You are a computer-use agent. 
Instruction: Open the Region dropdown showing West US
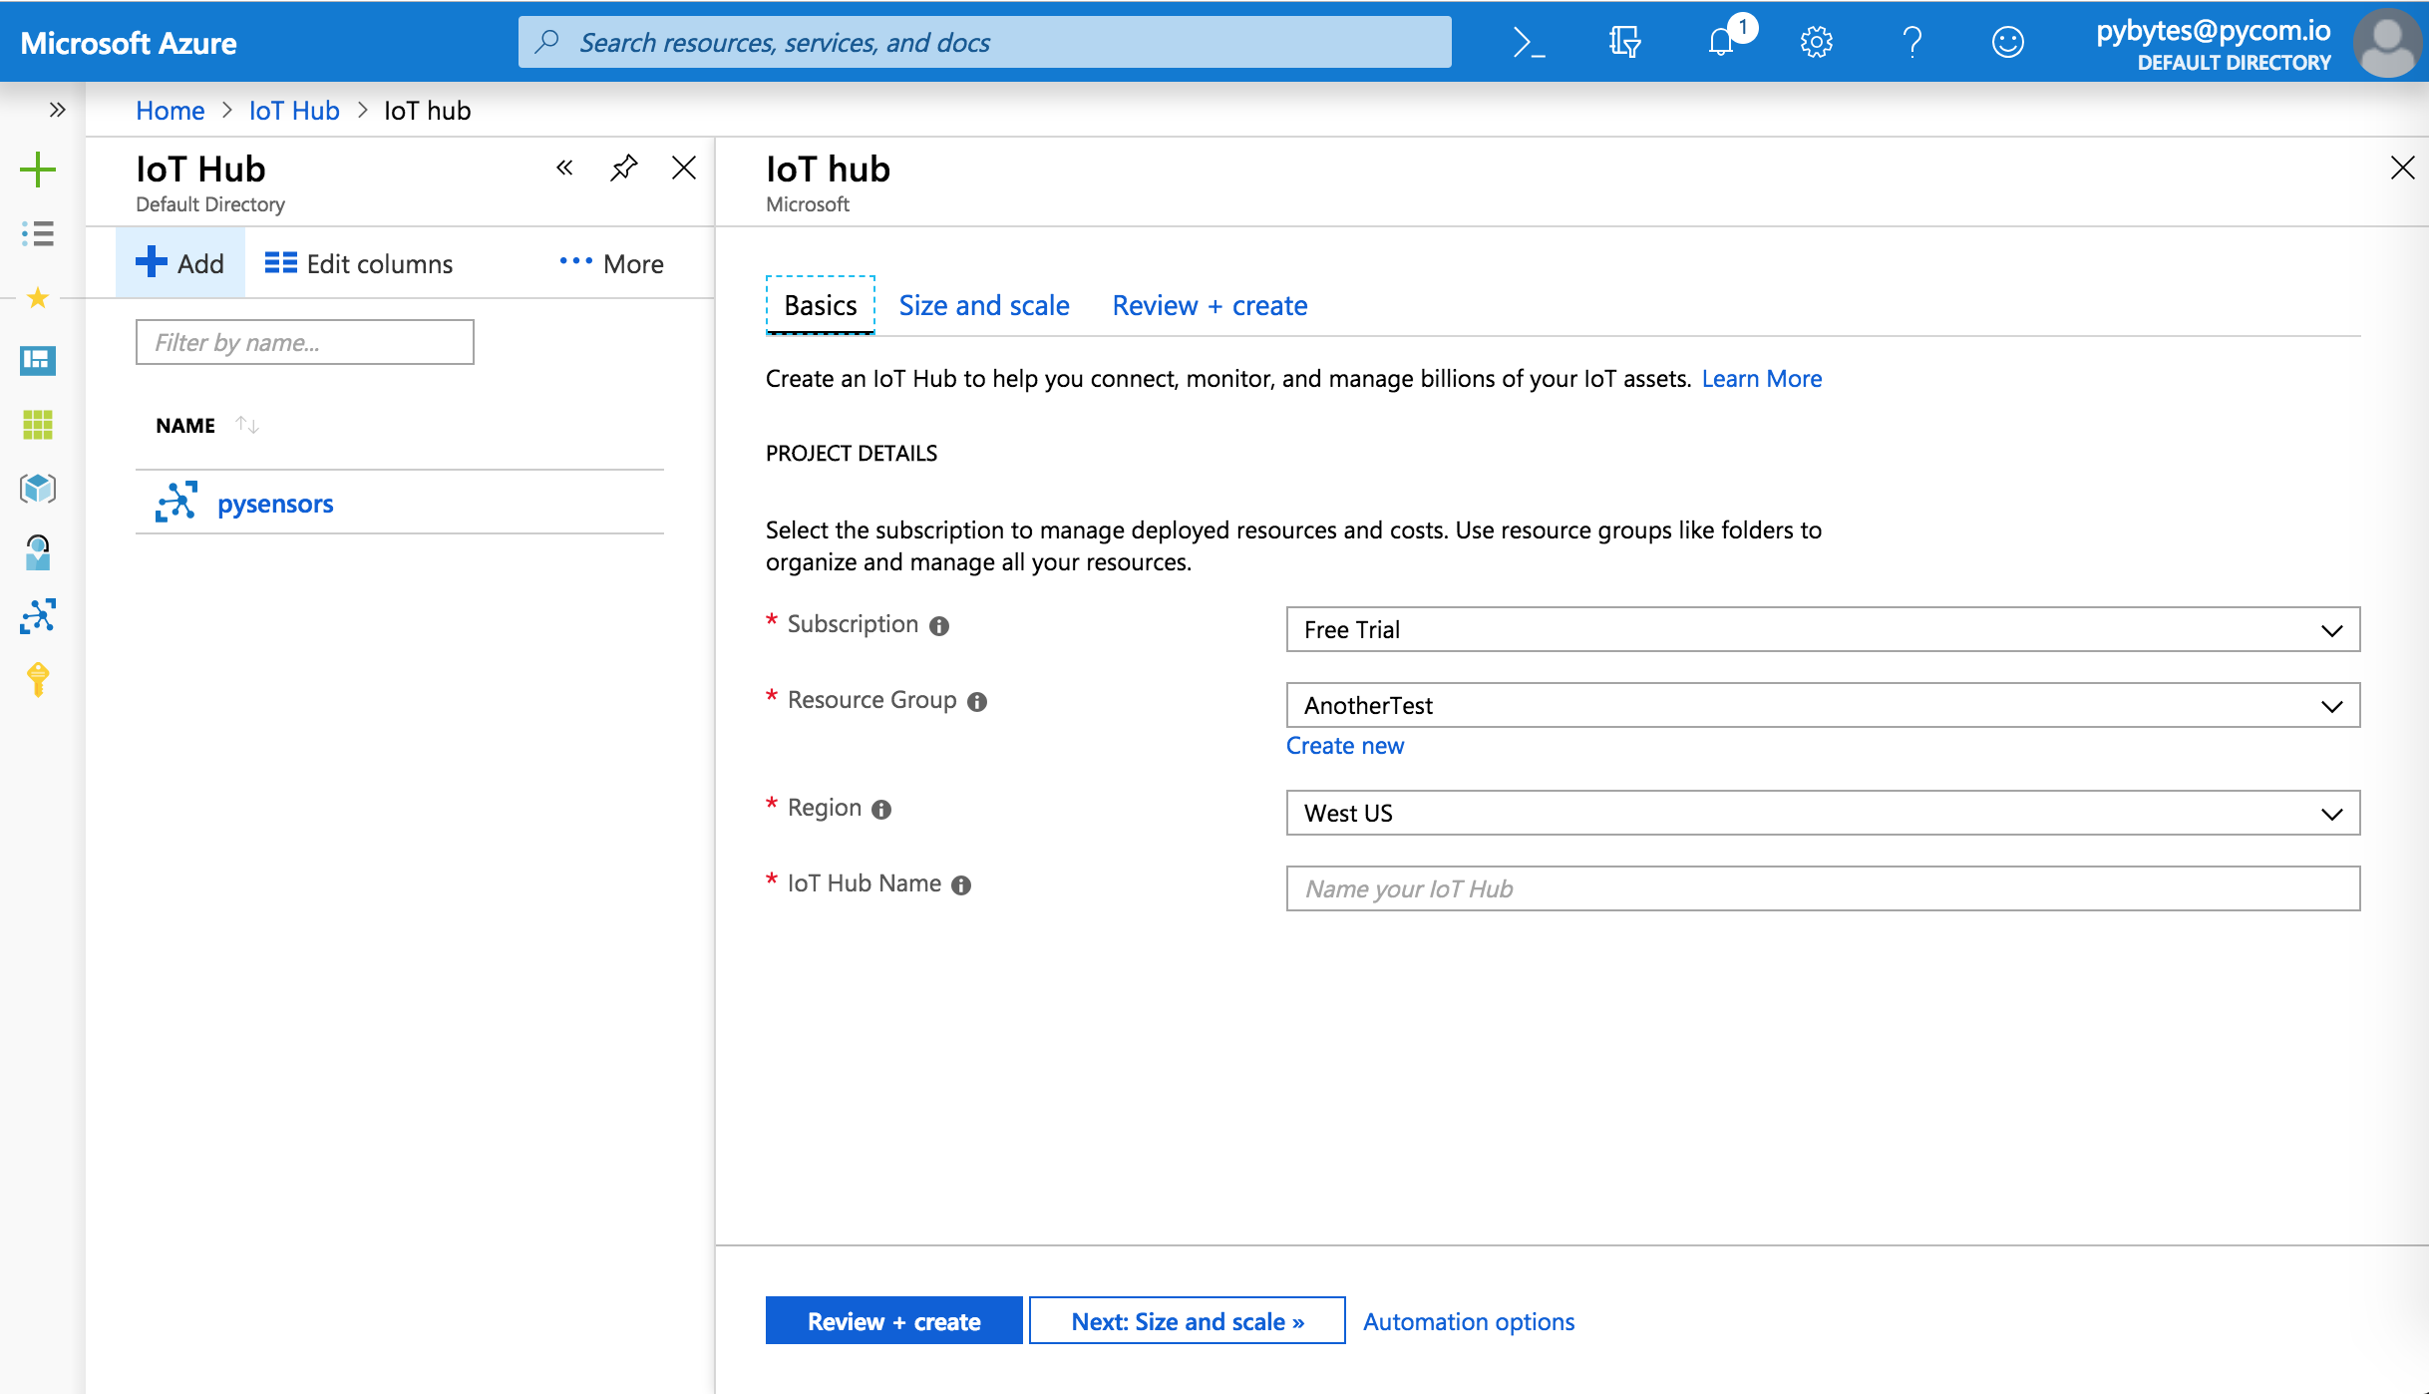tap(1822, 814)
